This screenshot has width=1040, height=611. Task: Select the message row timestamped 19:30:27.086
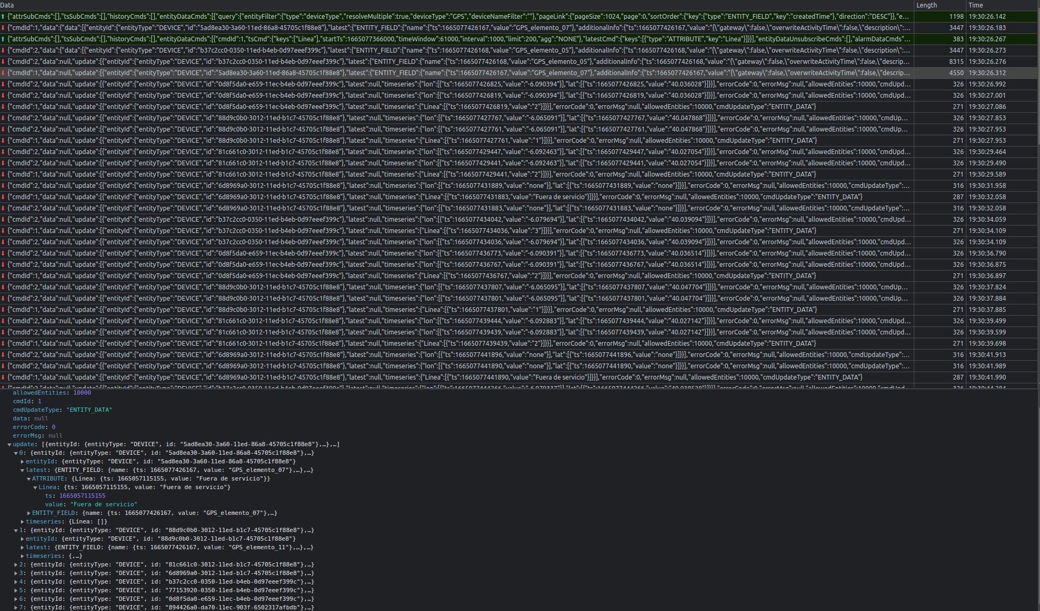[x=430, y=106]
